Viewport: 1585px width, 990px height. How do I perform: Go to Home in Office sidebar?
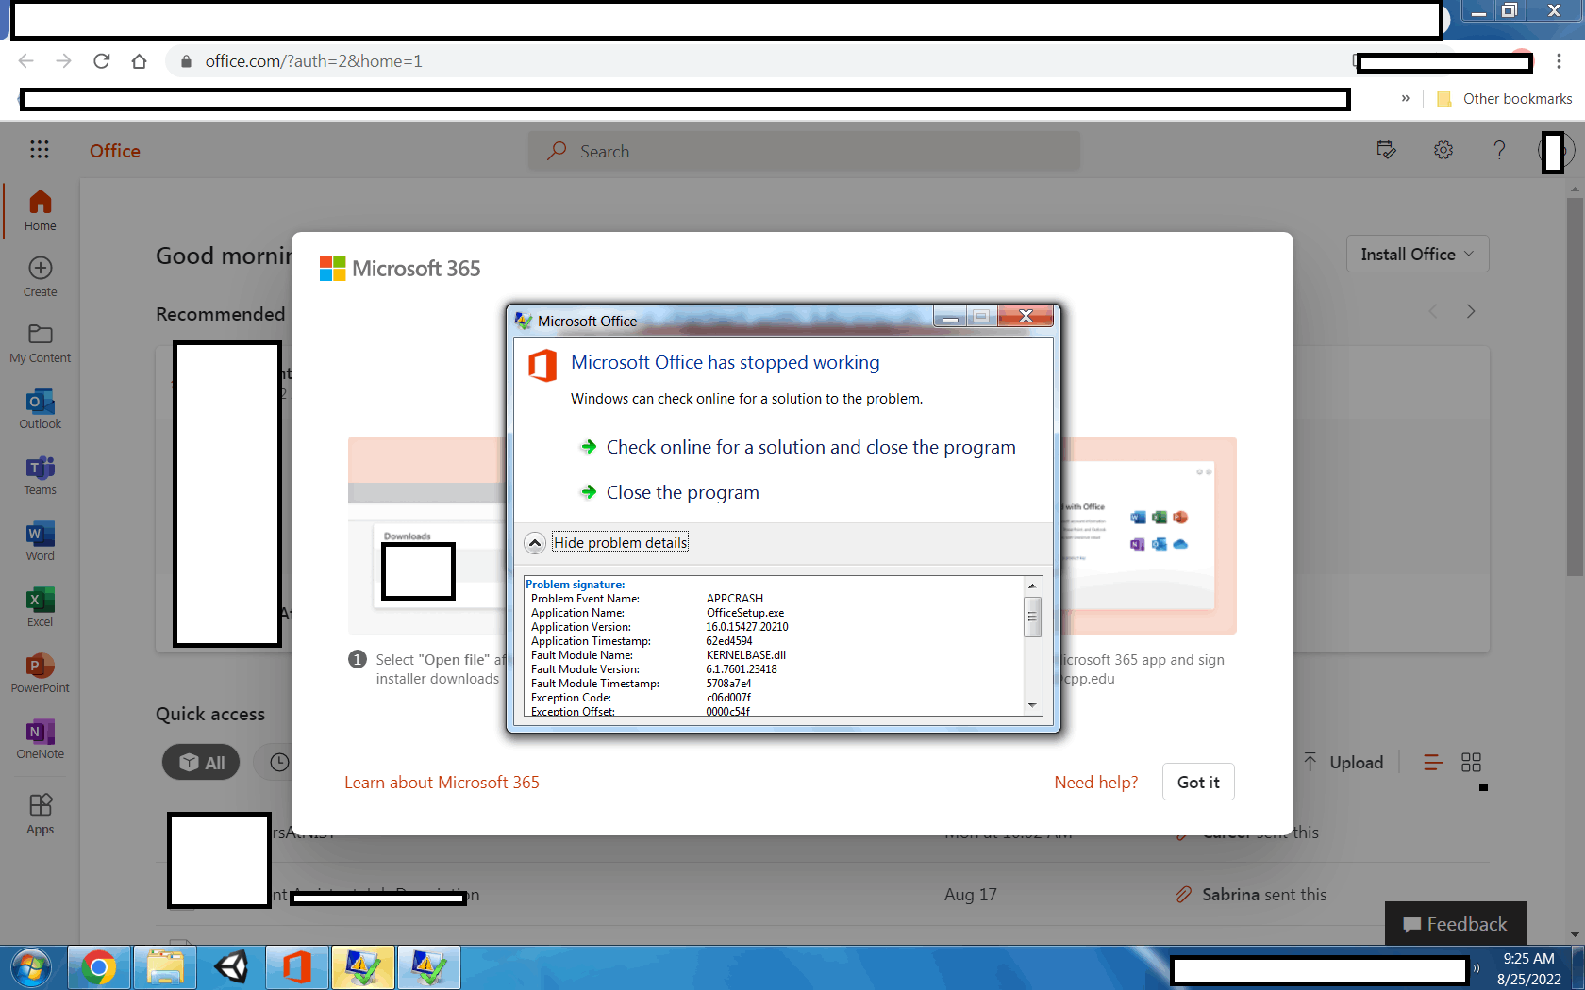click(x=40, y=211)
